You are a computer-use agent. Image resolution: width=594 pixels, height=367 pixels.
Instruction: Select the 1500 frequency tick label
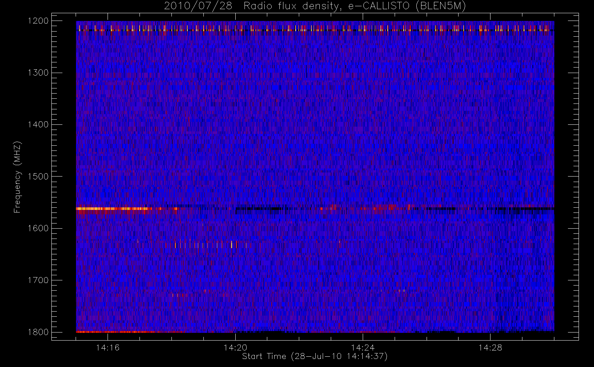38,176
